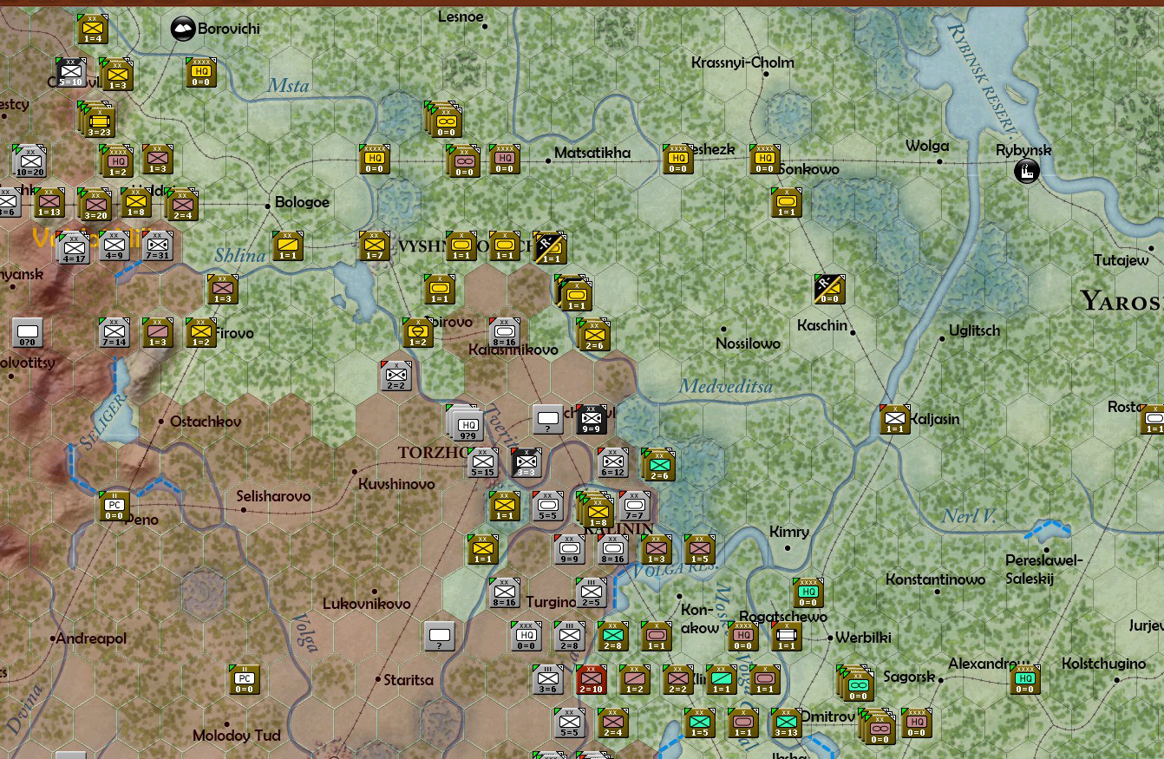Image resolution: width=1164 pixels, height=759 pixels.
Task: Select the pink HQ unit marked 1=2
Action: (x=116, y=161)
